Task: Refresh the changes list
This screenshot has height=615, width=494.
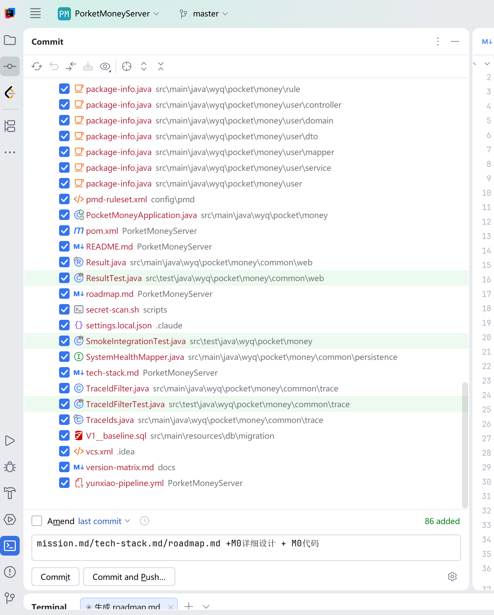Action: click(x=37, y=66)
